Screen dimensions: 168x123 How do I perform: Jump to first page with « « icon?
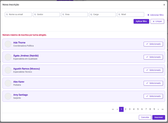tap(113, 109)
